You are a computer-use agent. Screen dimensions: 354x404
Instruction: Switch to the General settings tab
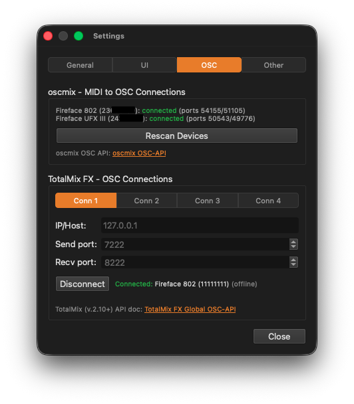click(x=81, y=65)
